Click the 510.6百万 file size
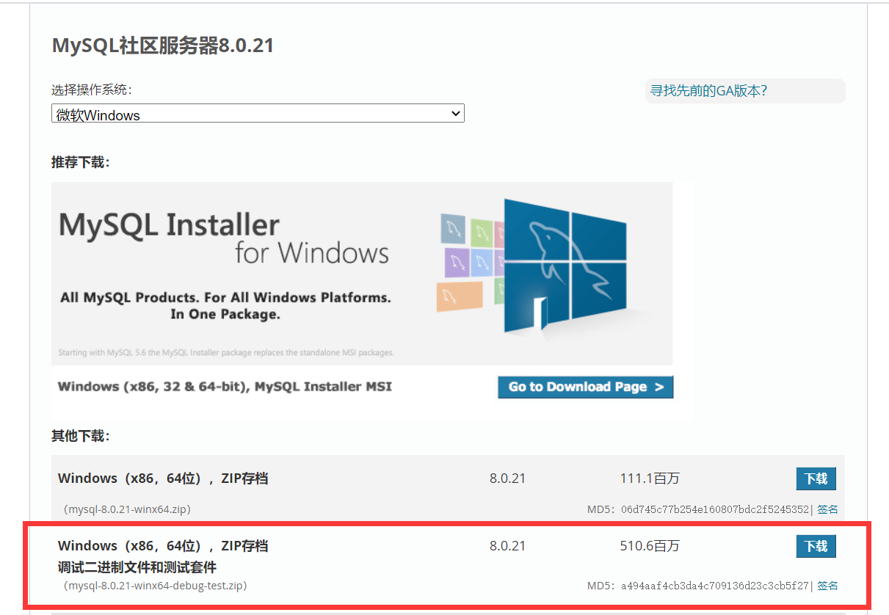Screen dimensions: 889x615 [650, 546]
